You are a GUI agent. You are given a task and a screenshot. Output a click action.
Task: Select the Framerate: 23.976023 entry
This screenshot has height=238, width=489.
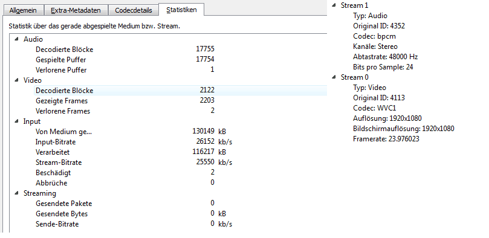click(386, 139)
